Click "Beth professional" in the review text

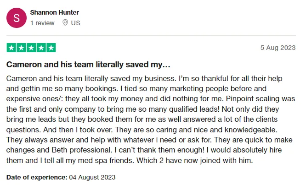click(x=82, y=150)
